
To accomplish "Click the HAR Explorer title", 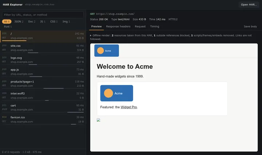I will pyautogui.click(x=12, y=5).
